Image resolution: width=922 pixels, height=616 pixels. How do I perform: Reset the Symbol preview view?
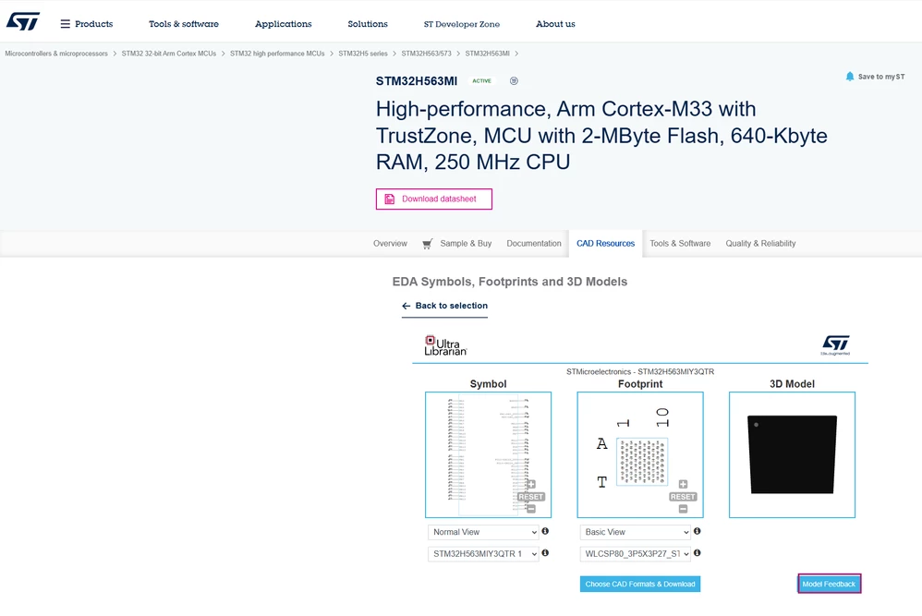[x=531, y=497]
